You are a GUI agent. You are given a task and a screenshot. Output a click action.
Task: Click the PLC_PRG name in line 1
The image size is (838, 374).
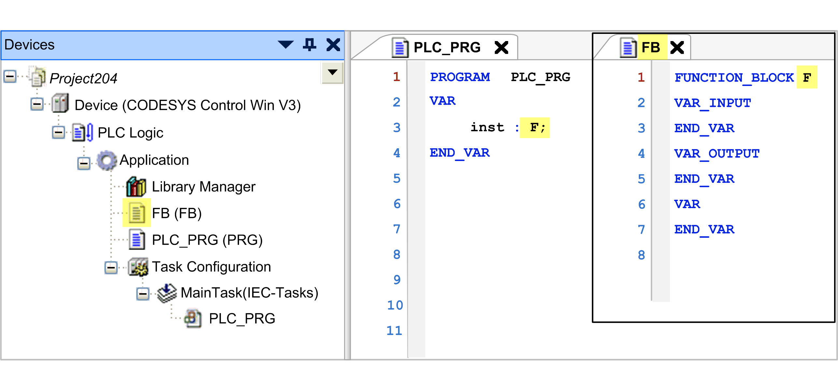click(540, 78)
